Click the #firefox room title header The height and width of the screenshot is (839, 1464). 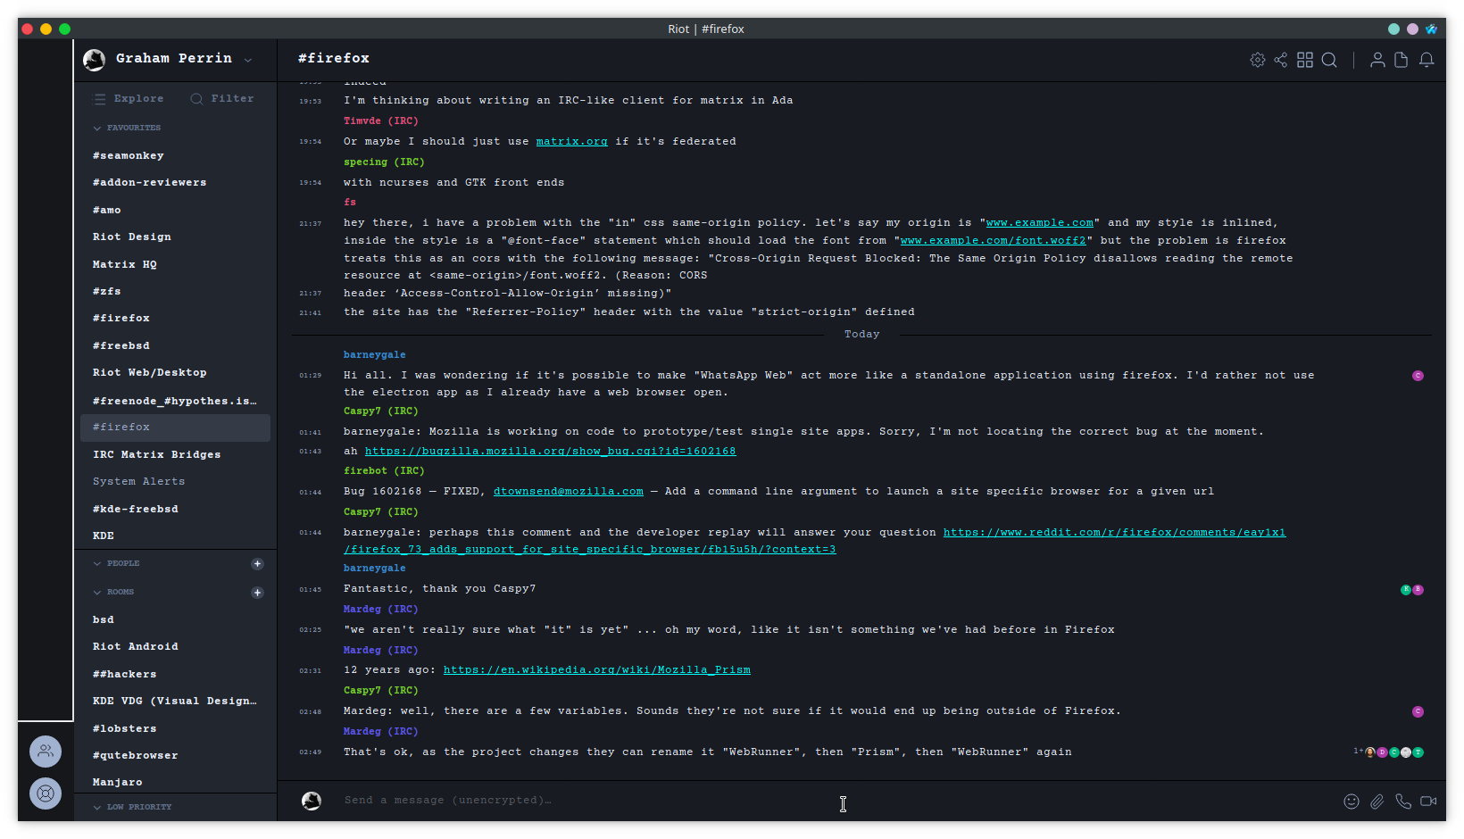pyautogui.click(x=333, y=59)
